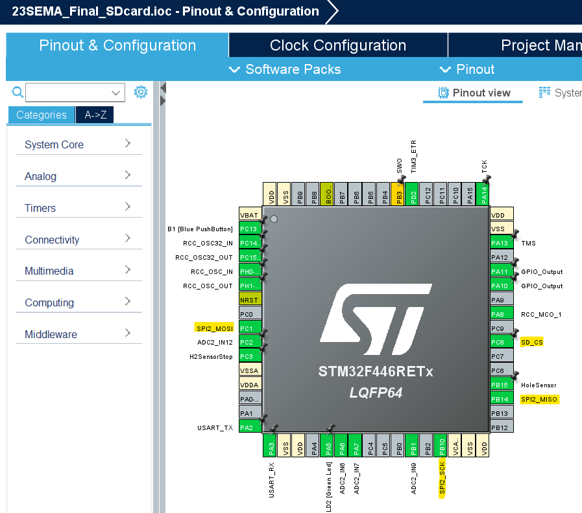The height and width of the screenshot is (513, 582).
Task: Open the settings gear icon
Action: pyautogui.click(x=141, y=92)
